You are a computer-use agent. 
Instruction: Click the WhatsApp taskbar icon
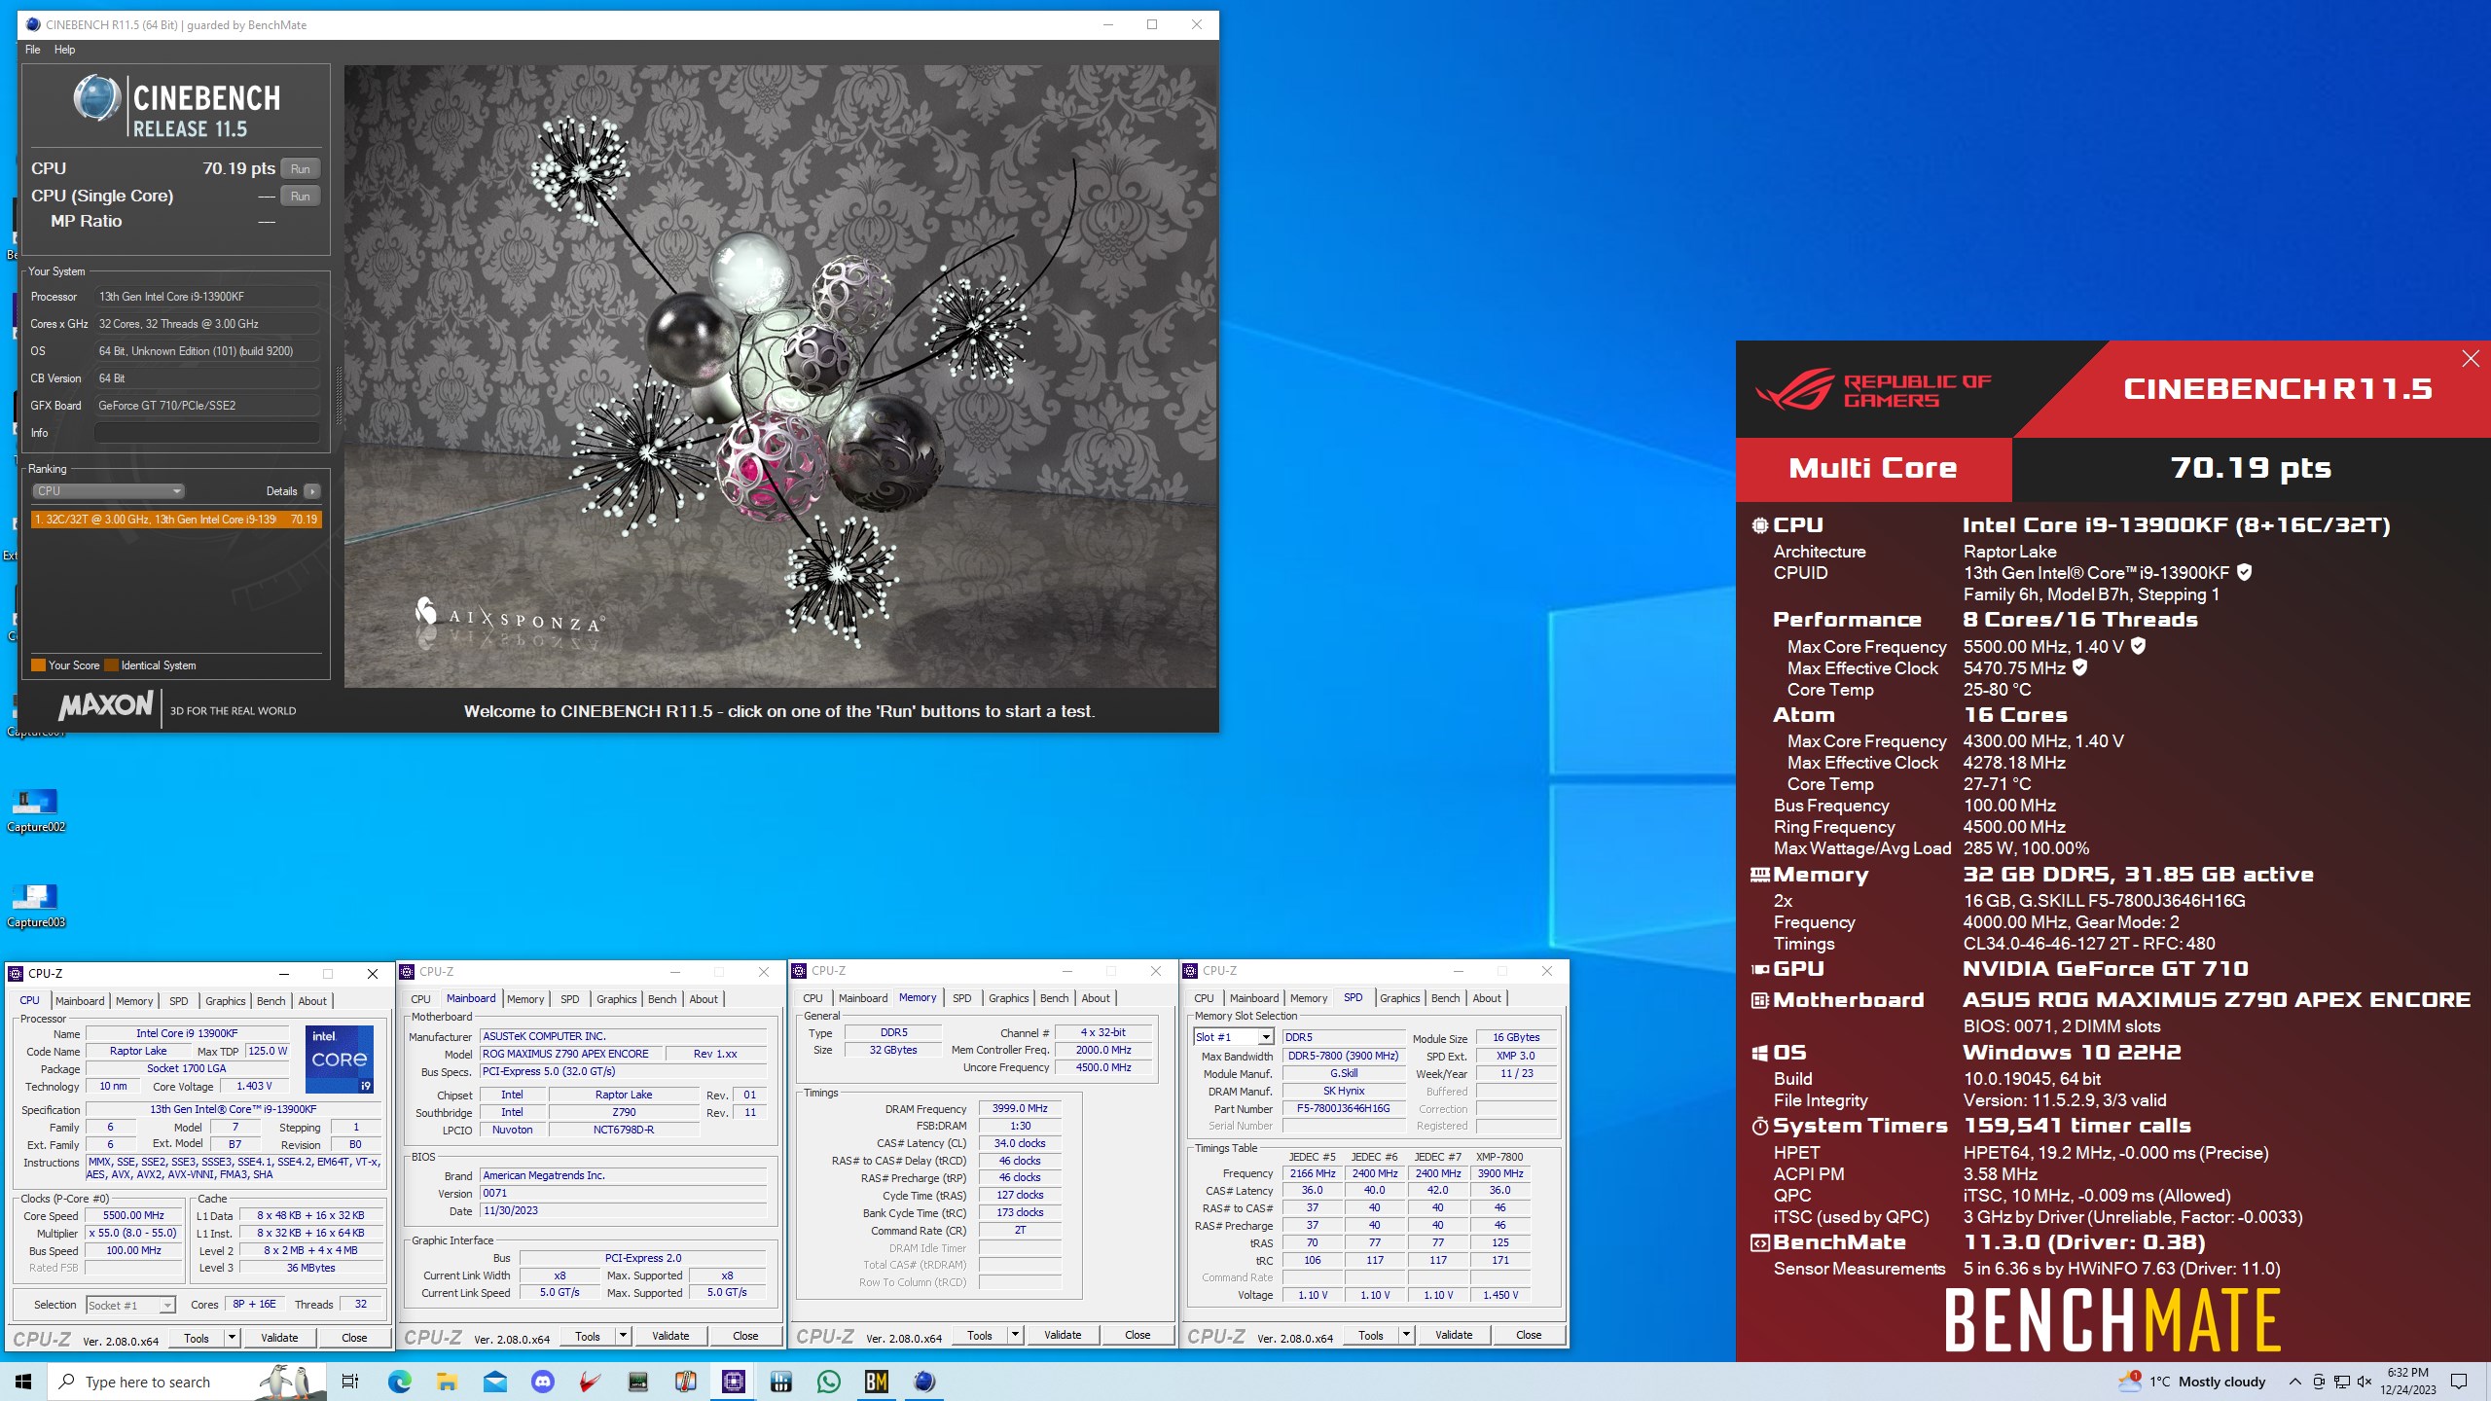pyautogui.click(x=829, y=1382)
